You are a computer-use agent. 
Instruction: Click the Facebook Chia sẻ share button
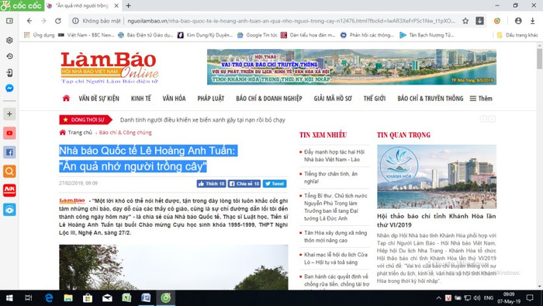244,183
